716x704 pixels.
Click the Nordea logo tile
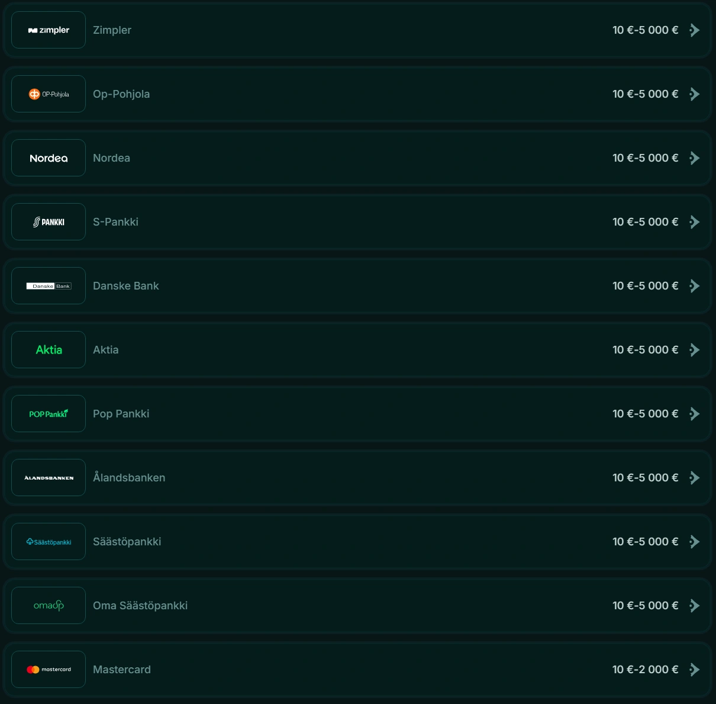point(49,158)
